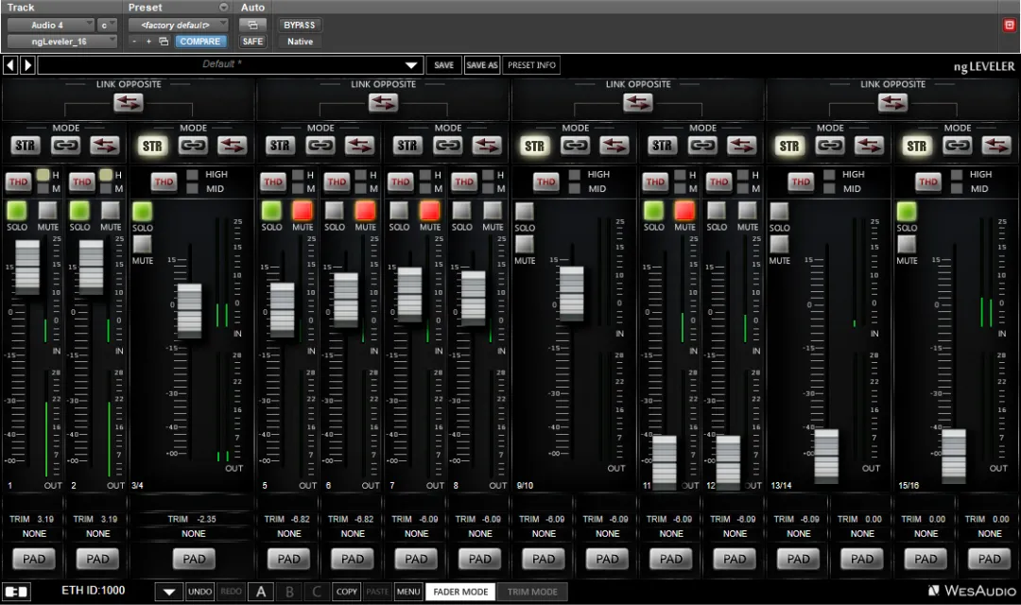Click the automation enable icon under Auto

[252, 25]
